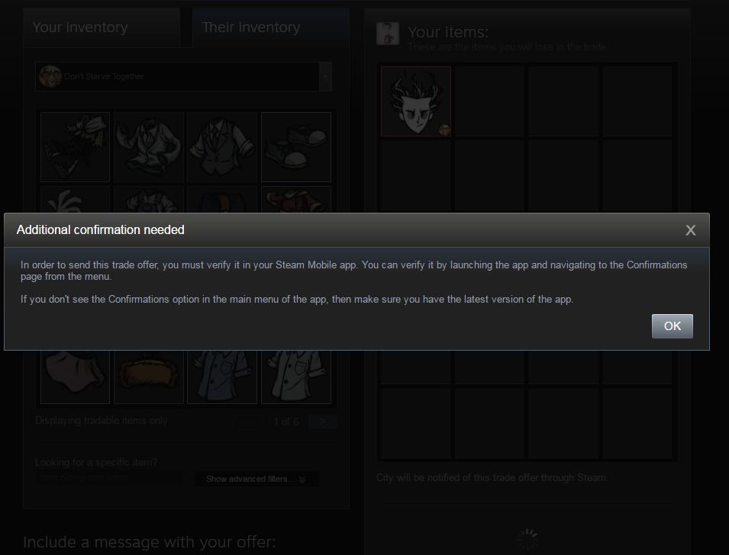Open the Their inventory tab
The width and height of the screenshot is (729, 555).
pyautogui.click(x=271, y=27)
